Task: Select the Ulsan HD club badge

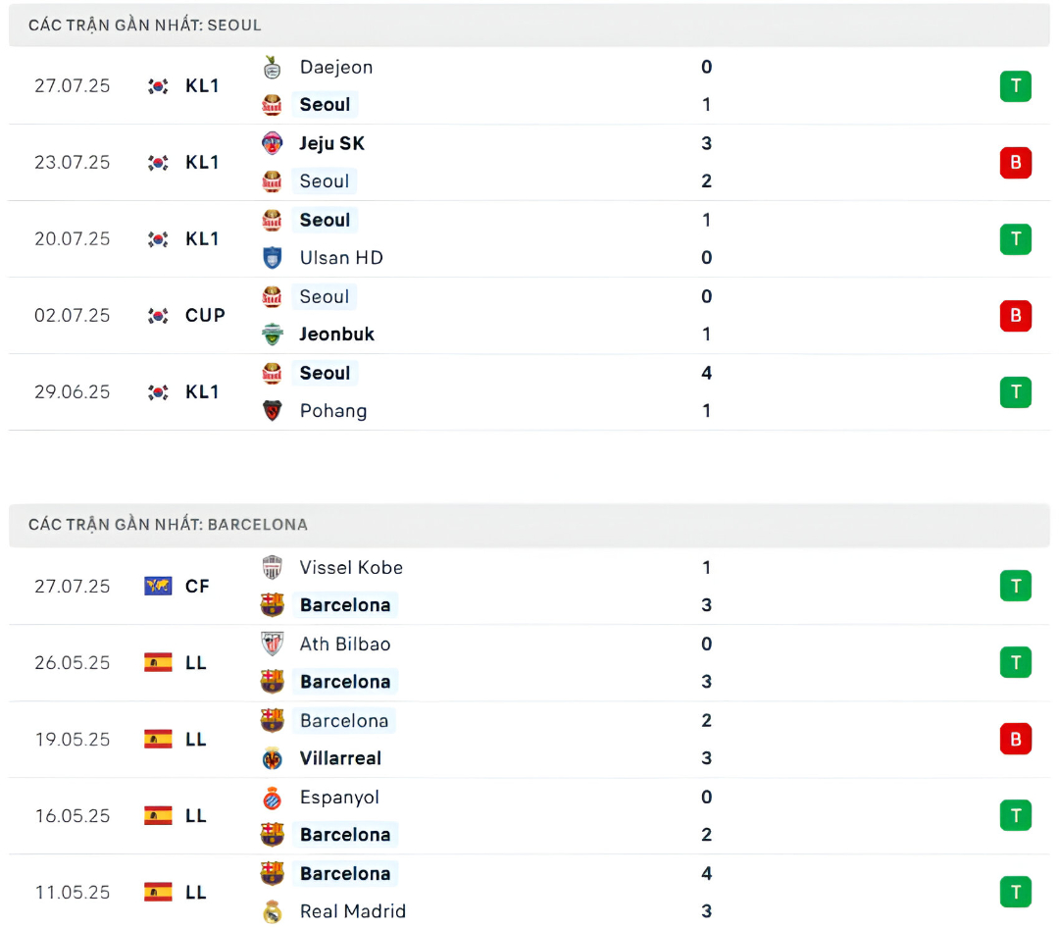Action: tap(272, 258)
